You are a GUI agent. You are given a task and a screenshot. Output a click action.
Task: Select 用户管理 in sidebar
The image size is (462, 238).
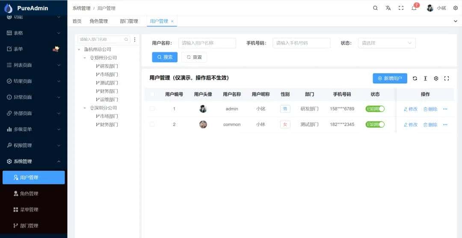coord(34,178)
